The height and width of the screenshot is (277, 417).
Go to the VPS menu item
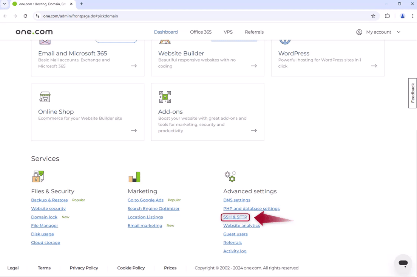228,32
